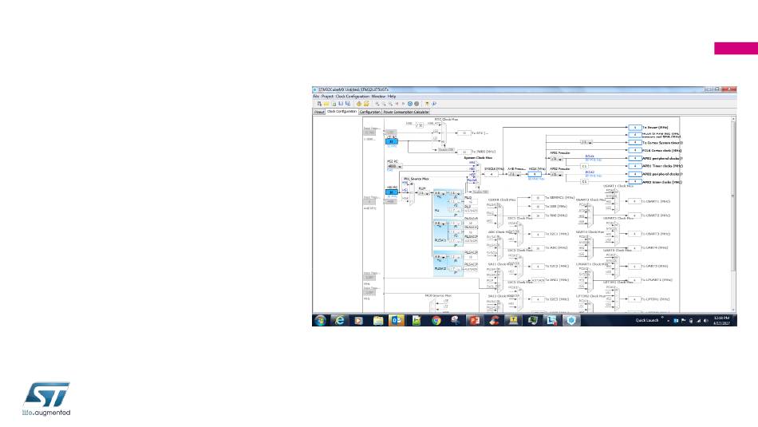Image resolution: width=758 pixels, height=427 pixels.
Task: Click the volume speaker icon in system tray
Action: (706, 321)
